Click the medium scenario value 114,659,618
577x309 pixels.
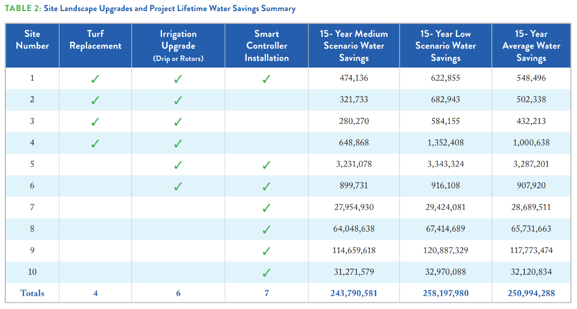pos(354,250)
